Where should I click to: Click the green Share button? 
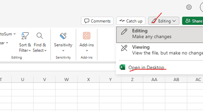(192, 21)
